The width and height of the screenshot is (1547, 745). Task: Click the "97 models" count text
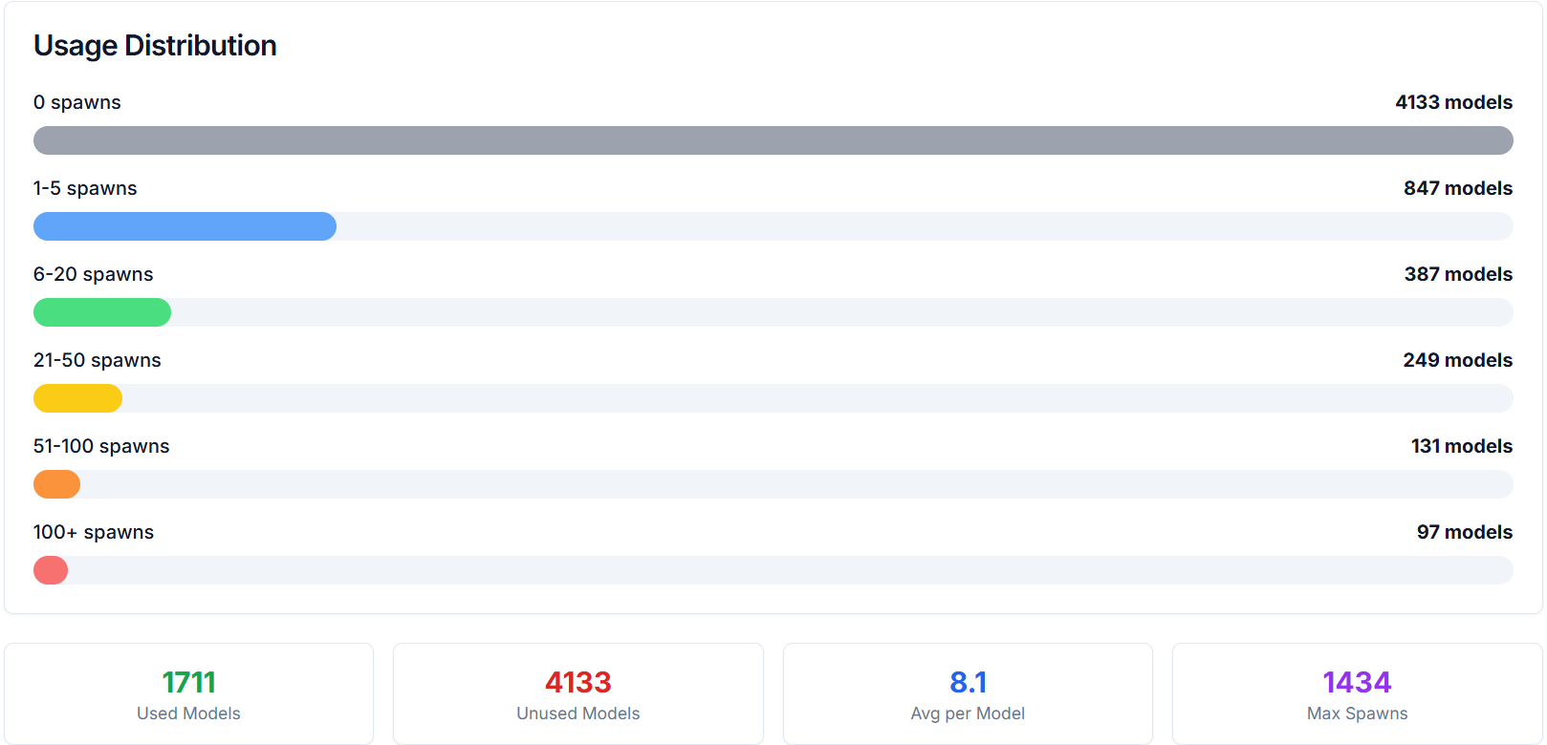pyautogui.click(x=1464, y=532)
